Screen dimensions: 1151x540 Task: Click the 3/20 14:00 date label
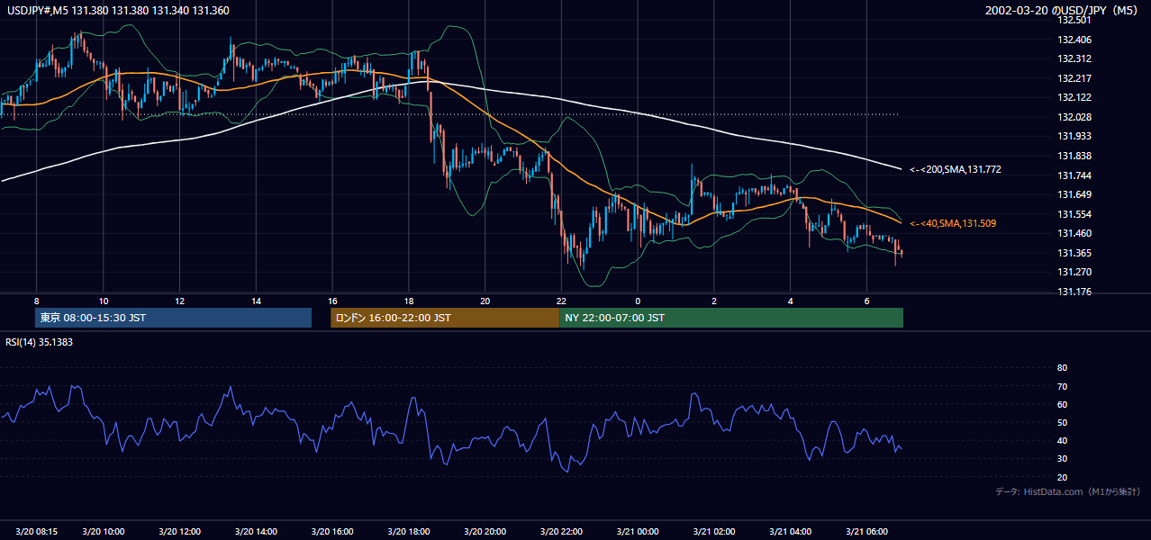coord(257,531)
